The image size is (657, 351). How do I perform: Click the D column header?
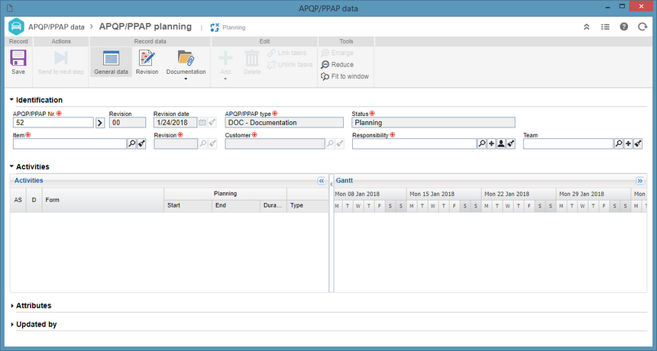(x=34, y=200)
